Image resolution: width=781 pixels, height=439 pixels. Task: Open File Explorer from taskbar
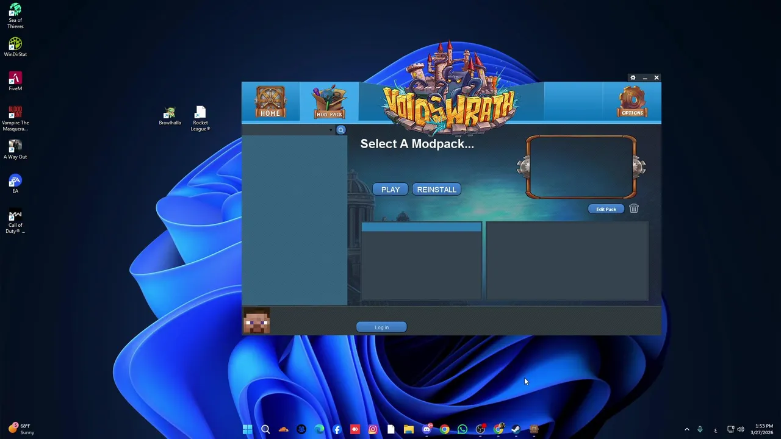pos(409,430)
